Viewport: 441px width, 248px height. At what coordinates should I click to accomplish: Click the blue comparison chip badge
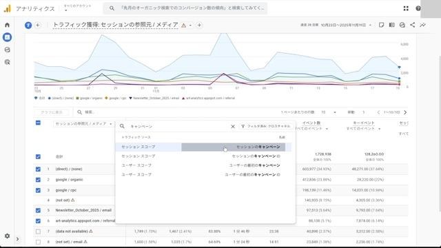pos(28,25)
